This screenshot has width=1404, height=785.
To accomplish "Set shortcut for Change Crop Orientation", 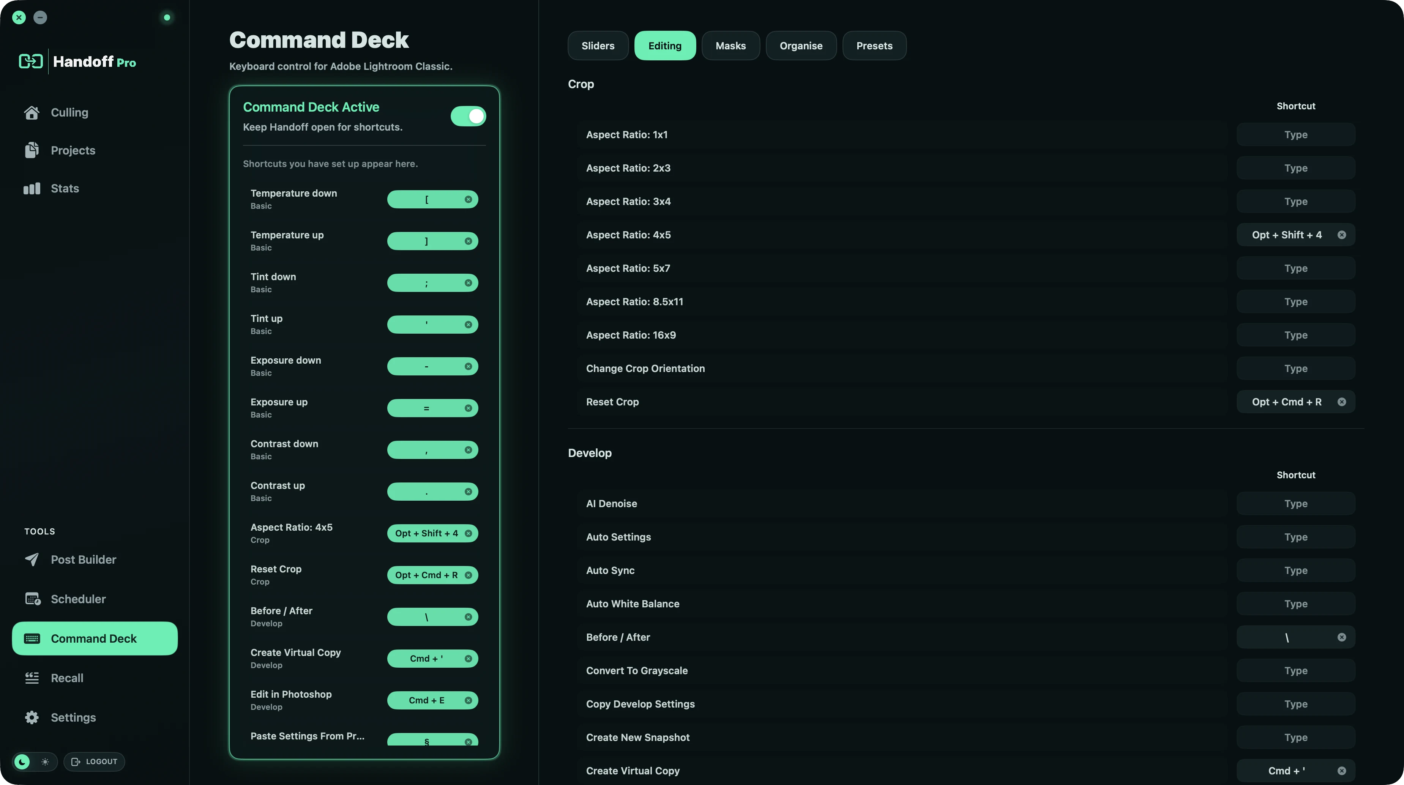I will 1295,368.
